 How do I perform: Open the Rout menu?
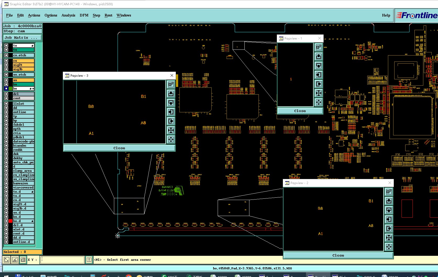point(108,15)
